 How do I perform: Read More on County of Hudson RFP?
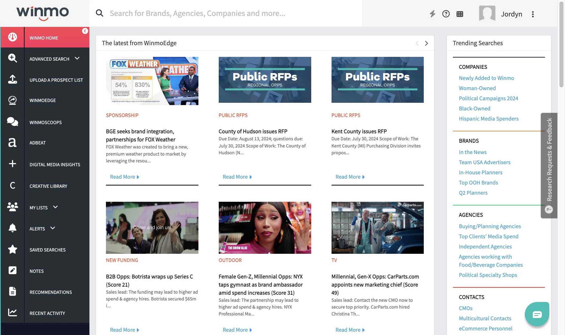point(237,177)
